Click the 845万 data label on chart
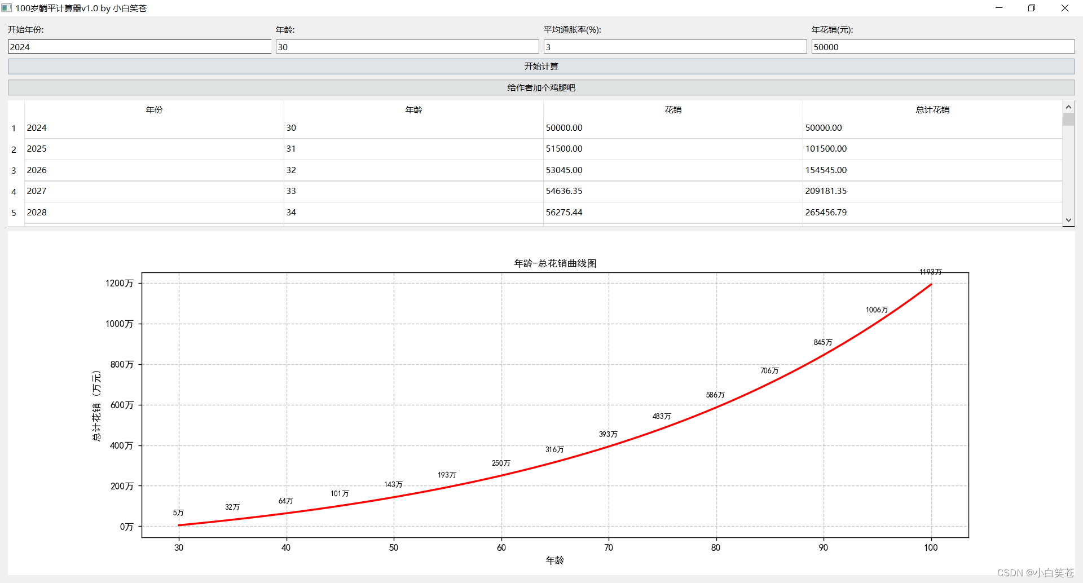The image size is (1083, 583). [x=823, y=342]
